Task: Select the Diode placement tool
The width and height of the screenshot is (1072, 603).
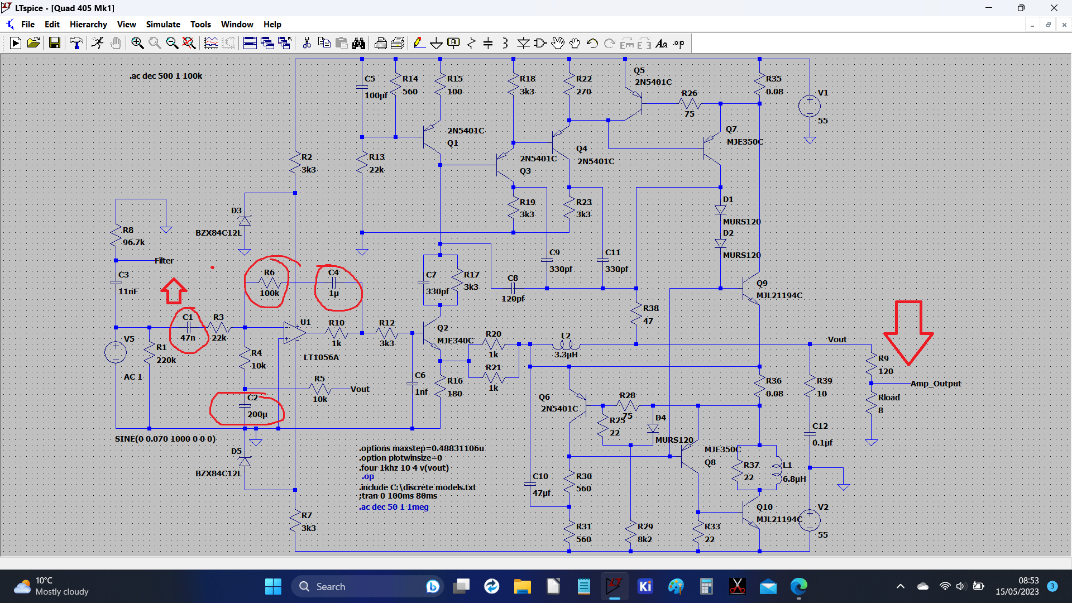Action: 523,43
